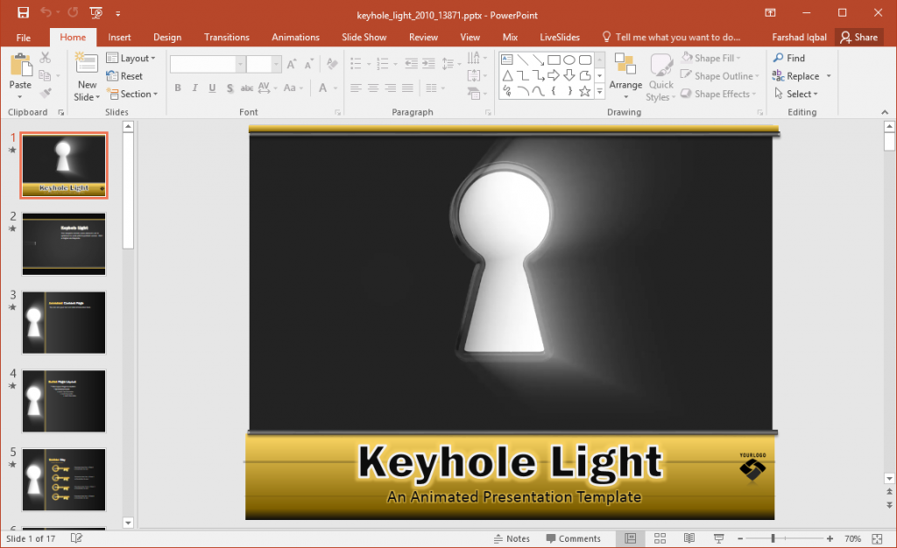This screenshot has height=548, width=897.
Task: Click the Share button
Action: pyautogui.click(x=859, y=37)
